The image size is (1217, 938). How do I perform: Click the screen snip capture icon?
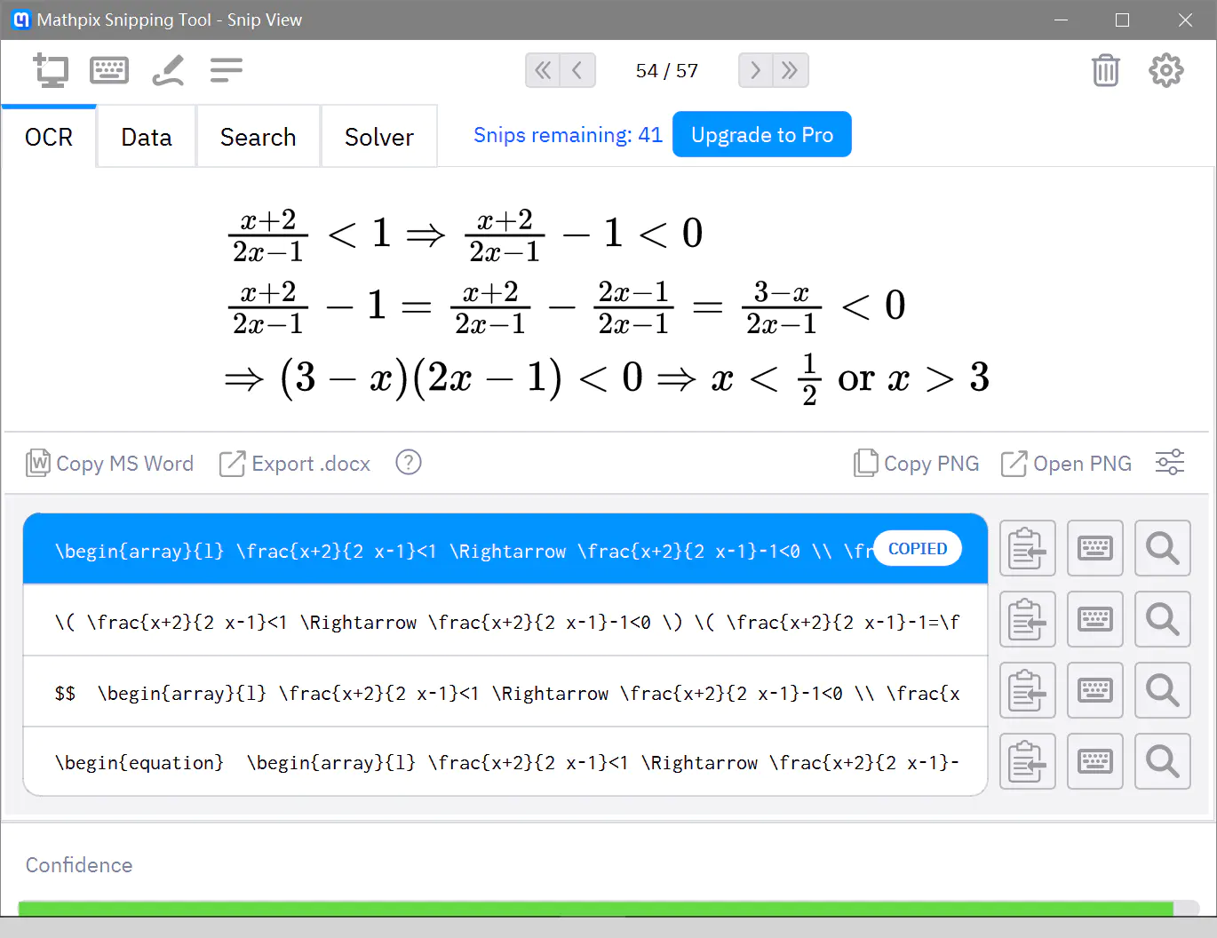(51, 70)
